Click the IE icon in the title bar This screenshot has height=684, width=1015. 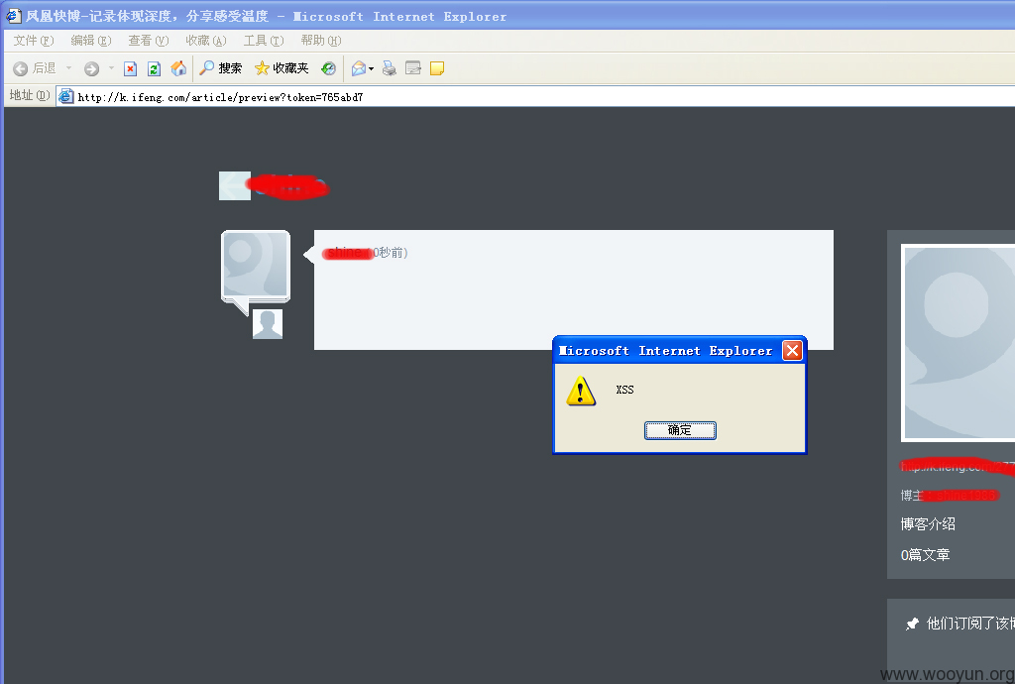click(14, 16)
